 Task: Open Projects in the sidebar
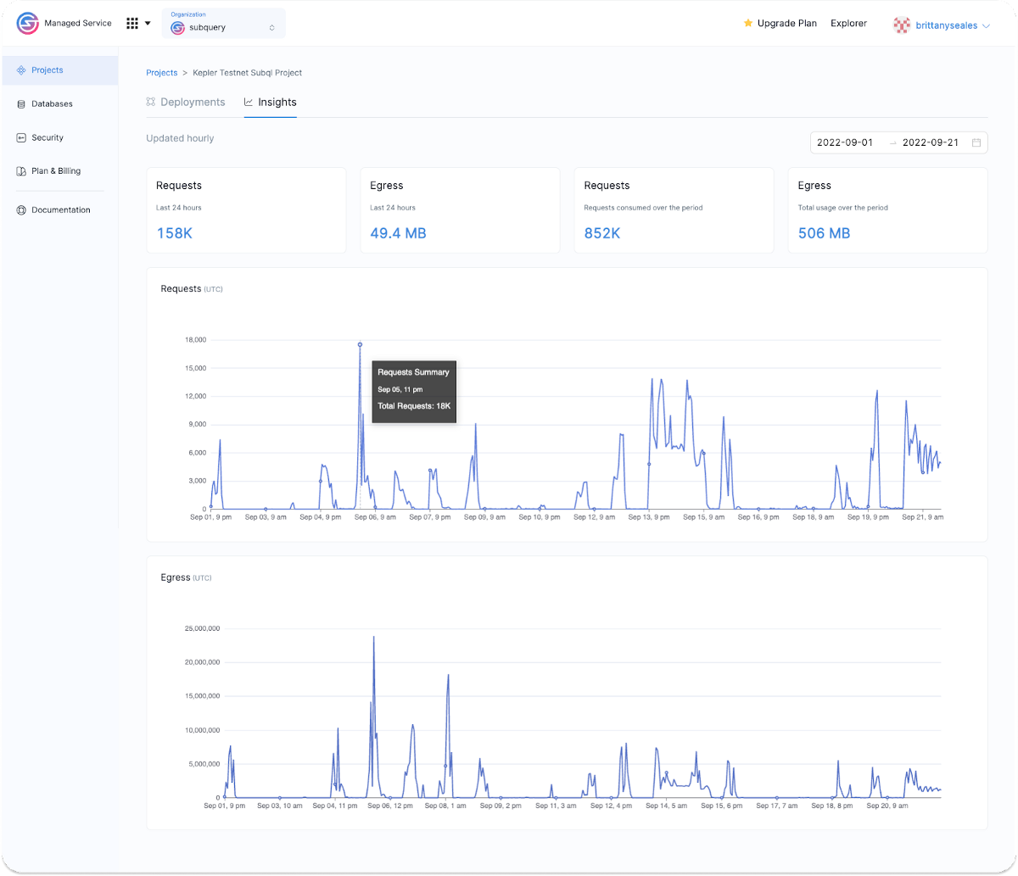click(x=60, y=70)
